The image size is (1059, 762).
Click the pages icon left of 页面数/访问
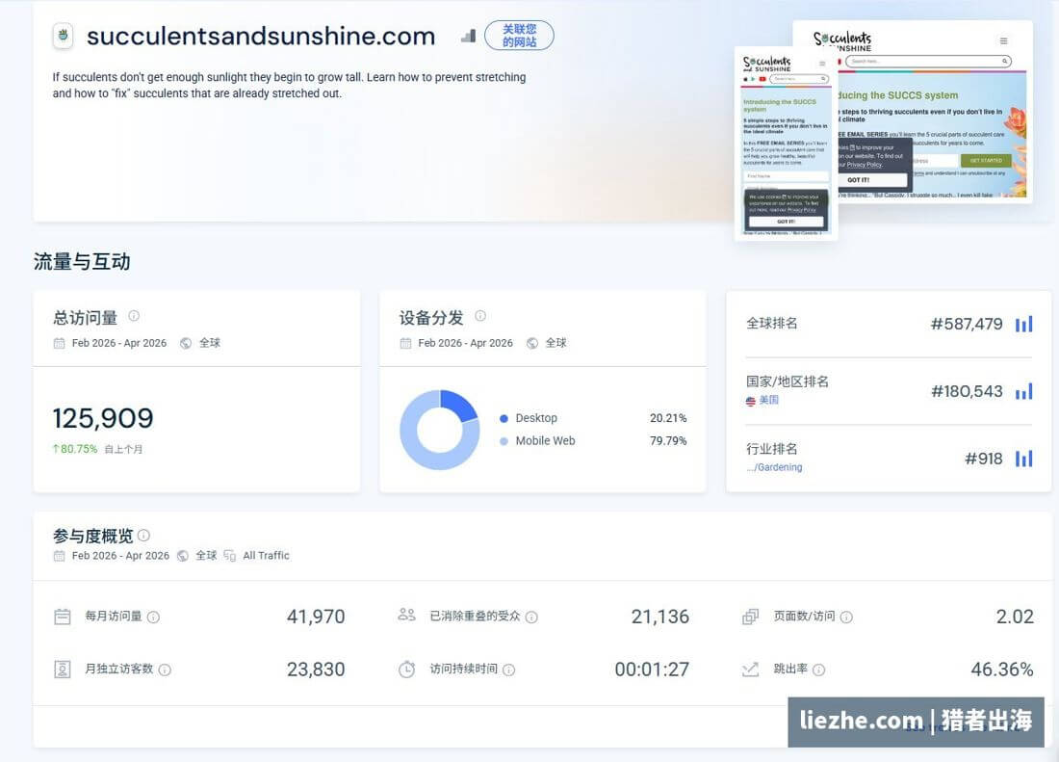(750, 617)
